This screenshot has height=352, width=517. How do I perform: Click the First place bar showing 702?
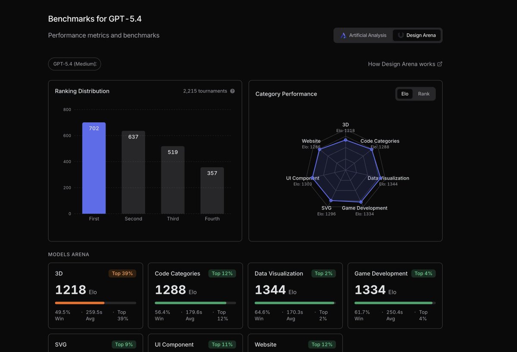click(x=94, y=168)
